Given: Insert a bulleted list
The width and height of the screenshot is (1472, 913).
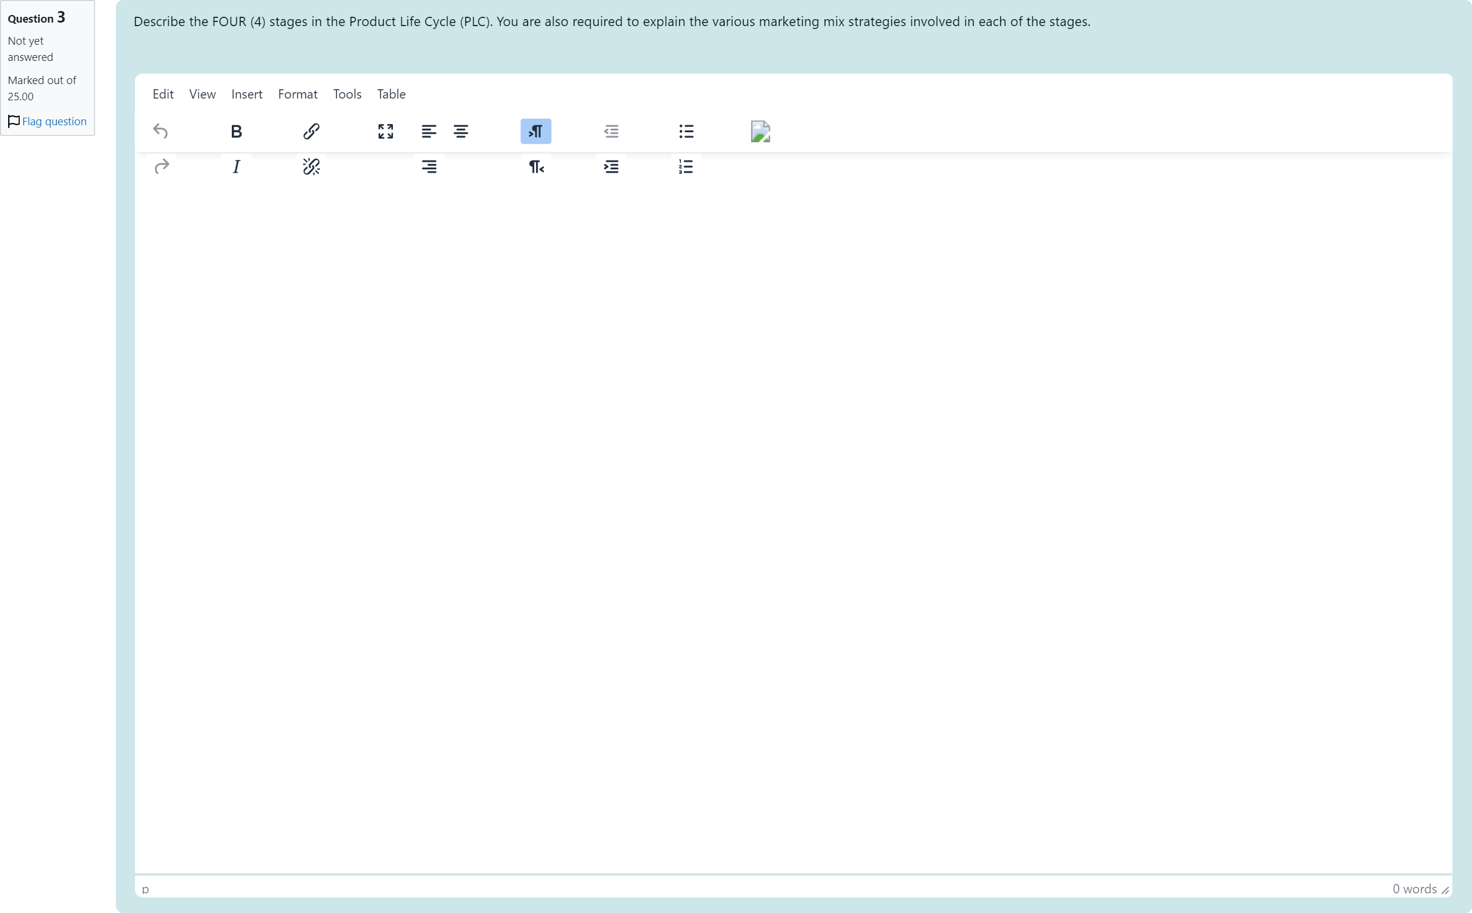Looking at the screenshot, I should pos(686,131).
